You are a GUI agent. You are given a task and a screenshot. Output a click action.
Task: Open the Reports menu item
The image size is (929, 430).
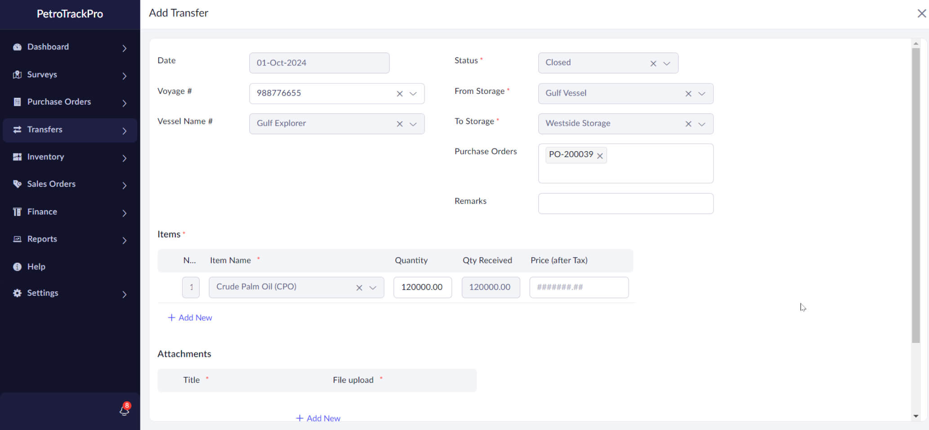(42, 239)
